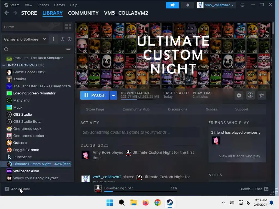Go back with the left arrow
This screenshot has width=279, height=209.
(7, 13)
